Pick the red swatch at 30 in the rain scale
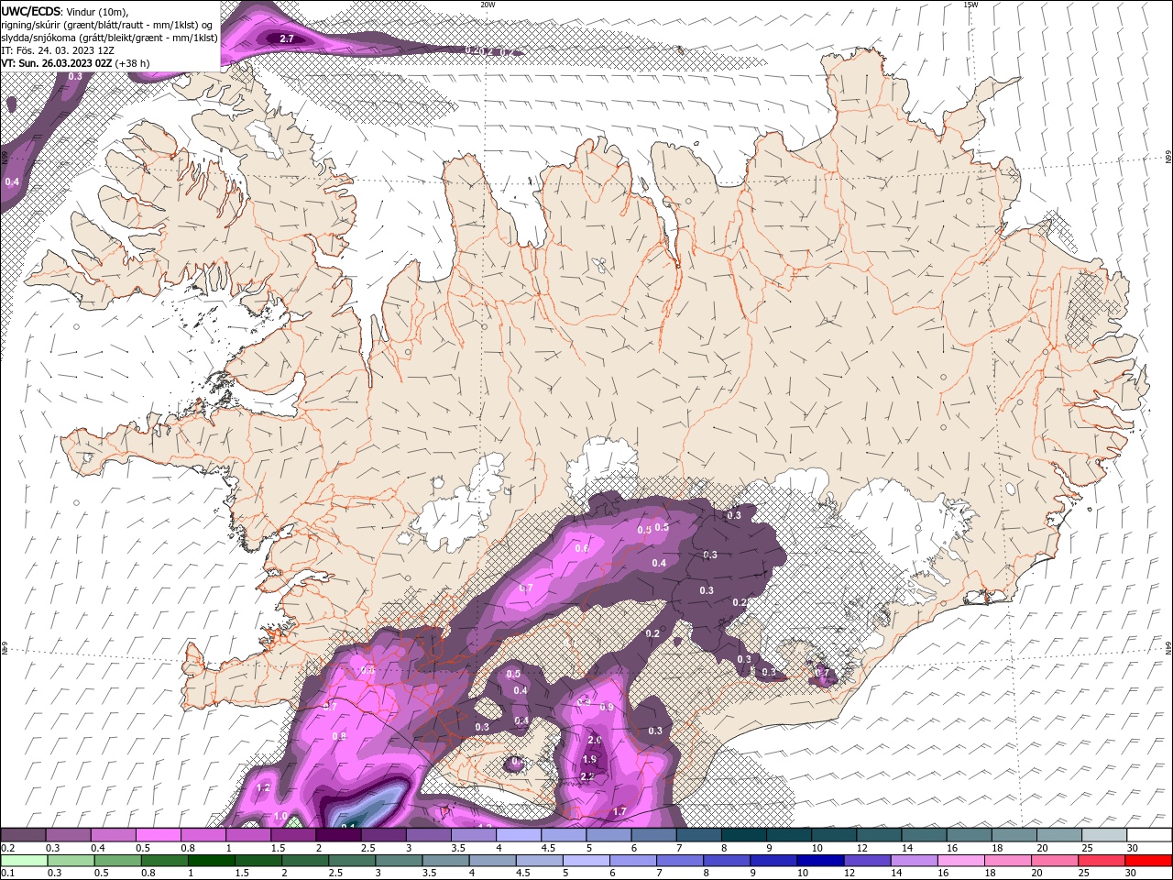The image size is (1173, 880). pos(1148,861)
